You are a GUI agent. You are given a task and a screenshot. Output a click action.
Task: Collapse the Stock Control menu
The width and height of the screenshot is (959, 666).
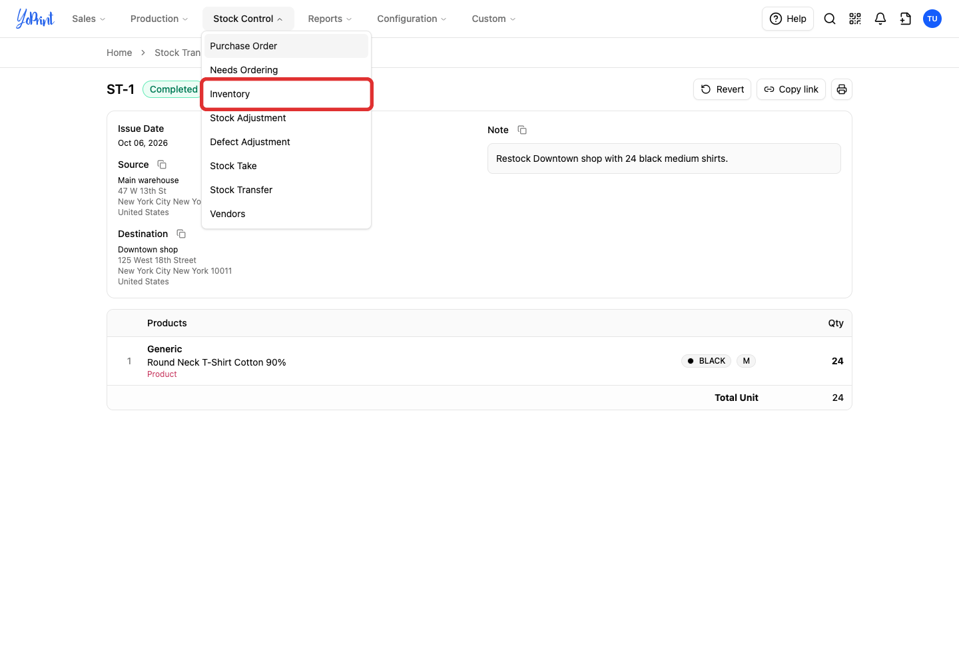[248, 19]
